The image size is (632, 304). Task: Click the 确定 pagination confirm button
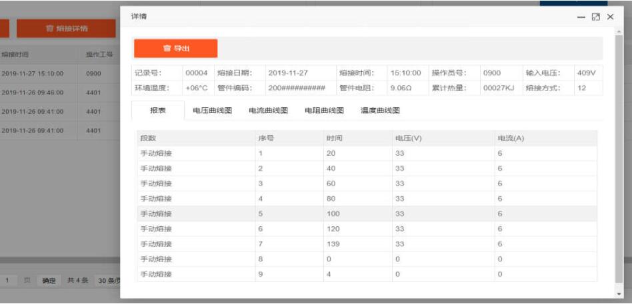click(49, 281)
